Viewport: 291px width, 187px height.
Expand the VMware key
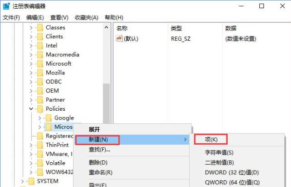coord(31,154)
